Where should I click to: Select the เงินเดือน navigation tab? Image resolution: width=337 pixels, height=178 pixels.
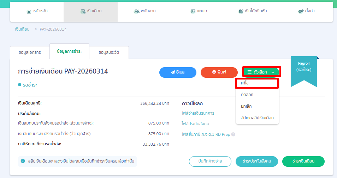[x=90, y=11]
